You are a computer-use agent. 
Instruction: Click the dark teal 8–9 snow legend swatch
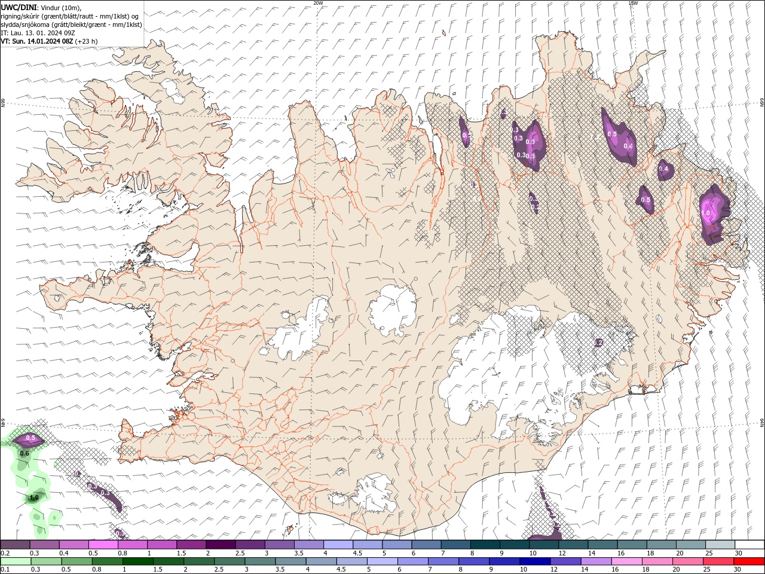[485, 544]
